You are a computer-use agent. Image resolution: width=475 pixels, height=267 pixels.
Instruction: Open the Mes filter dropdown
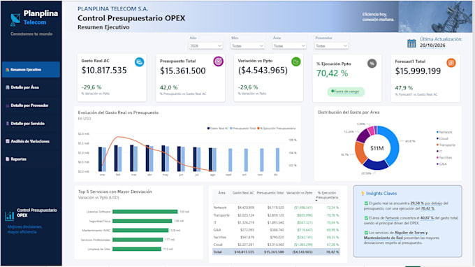click(247, 45)
